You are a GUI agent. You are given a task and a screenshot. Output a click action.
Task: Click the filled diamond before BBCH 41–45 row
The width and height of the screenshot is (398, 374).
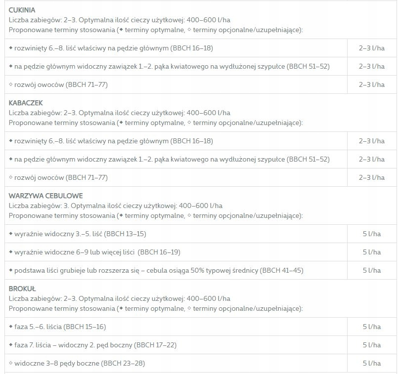click(x=11, y=270)
